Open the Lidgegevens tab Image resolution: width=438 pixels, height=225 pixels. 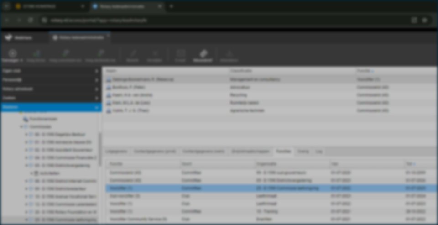[x=116, y=152]
